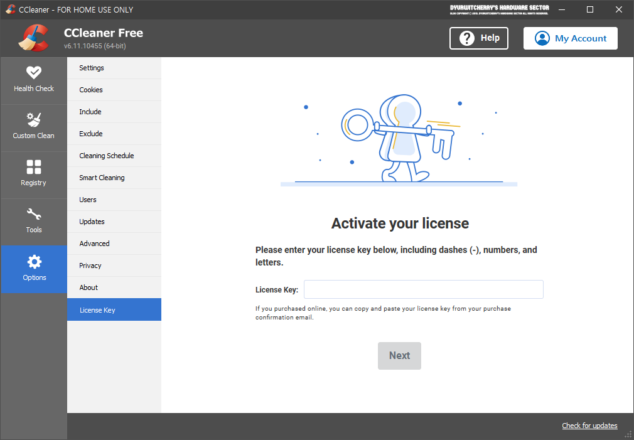This screenshot has height=440, width=634.
Task: Open the Registry cleaner section
Action: click(33, 175)
